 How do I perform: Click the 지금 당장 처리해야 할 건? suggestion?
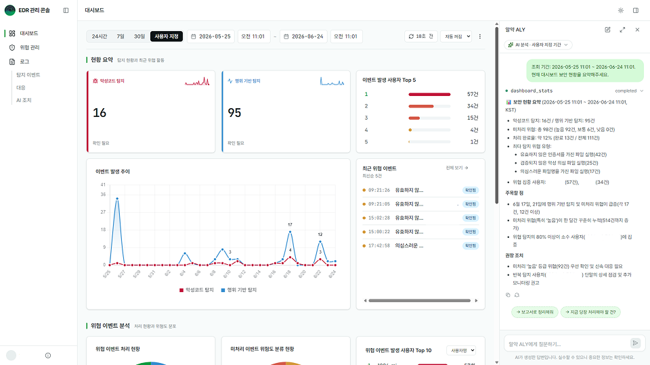coord(590,312)
